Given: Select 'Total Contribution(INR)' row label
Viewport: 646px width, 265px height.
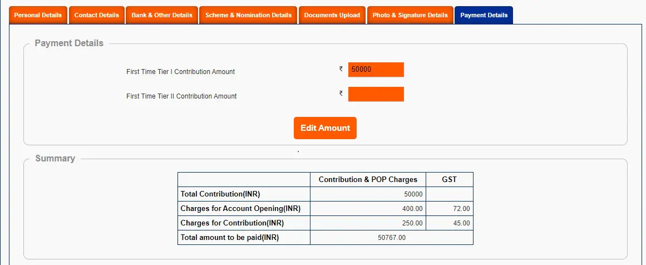Looking at the screenshot, I should [220, 194].
